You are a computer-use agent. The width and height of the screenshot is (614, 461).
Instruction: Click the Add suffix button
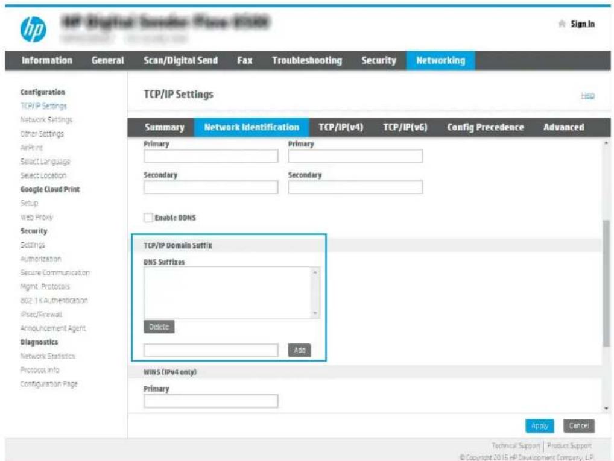[x=300, y=350]
